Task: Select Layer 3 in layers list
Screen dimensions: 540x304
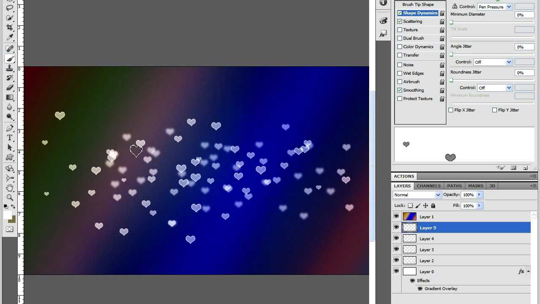Action: [427, 250]
